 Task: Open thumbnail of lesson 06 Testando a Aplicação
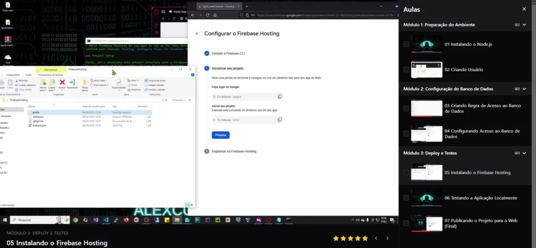pyautogui.click(x=426, y=198)
